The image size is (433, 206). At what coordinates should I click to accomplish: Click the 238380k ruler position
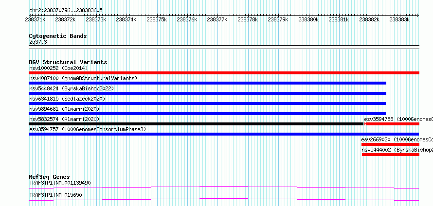coord(309,19)
